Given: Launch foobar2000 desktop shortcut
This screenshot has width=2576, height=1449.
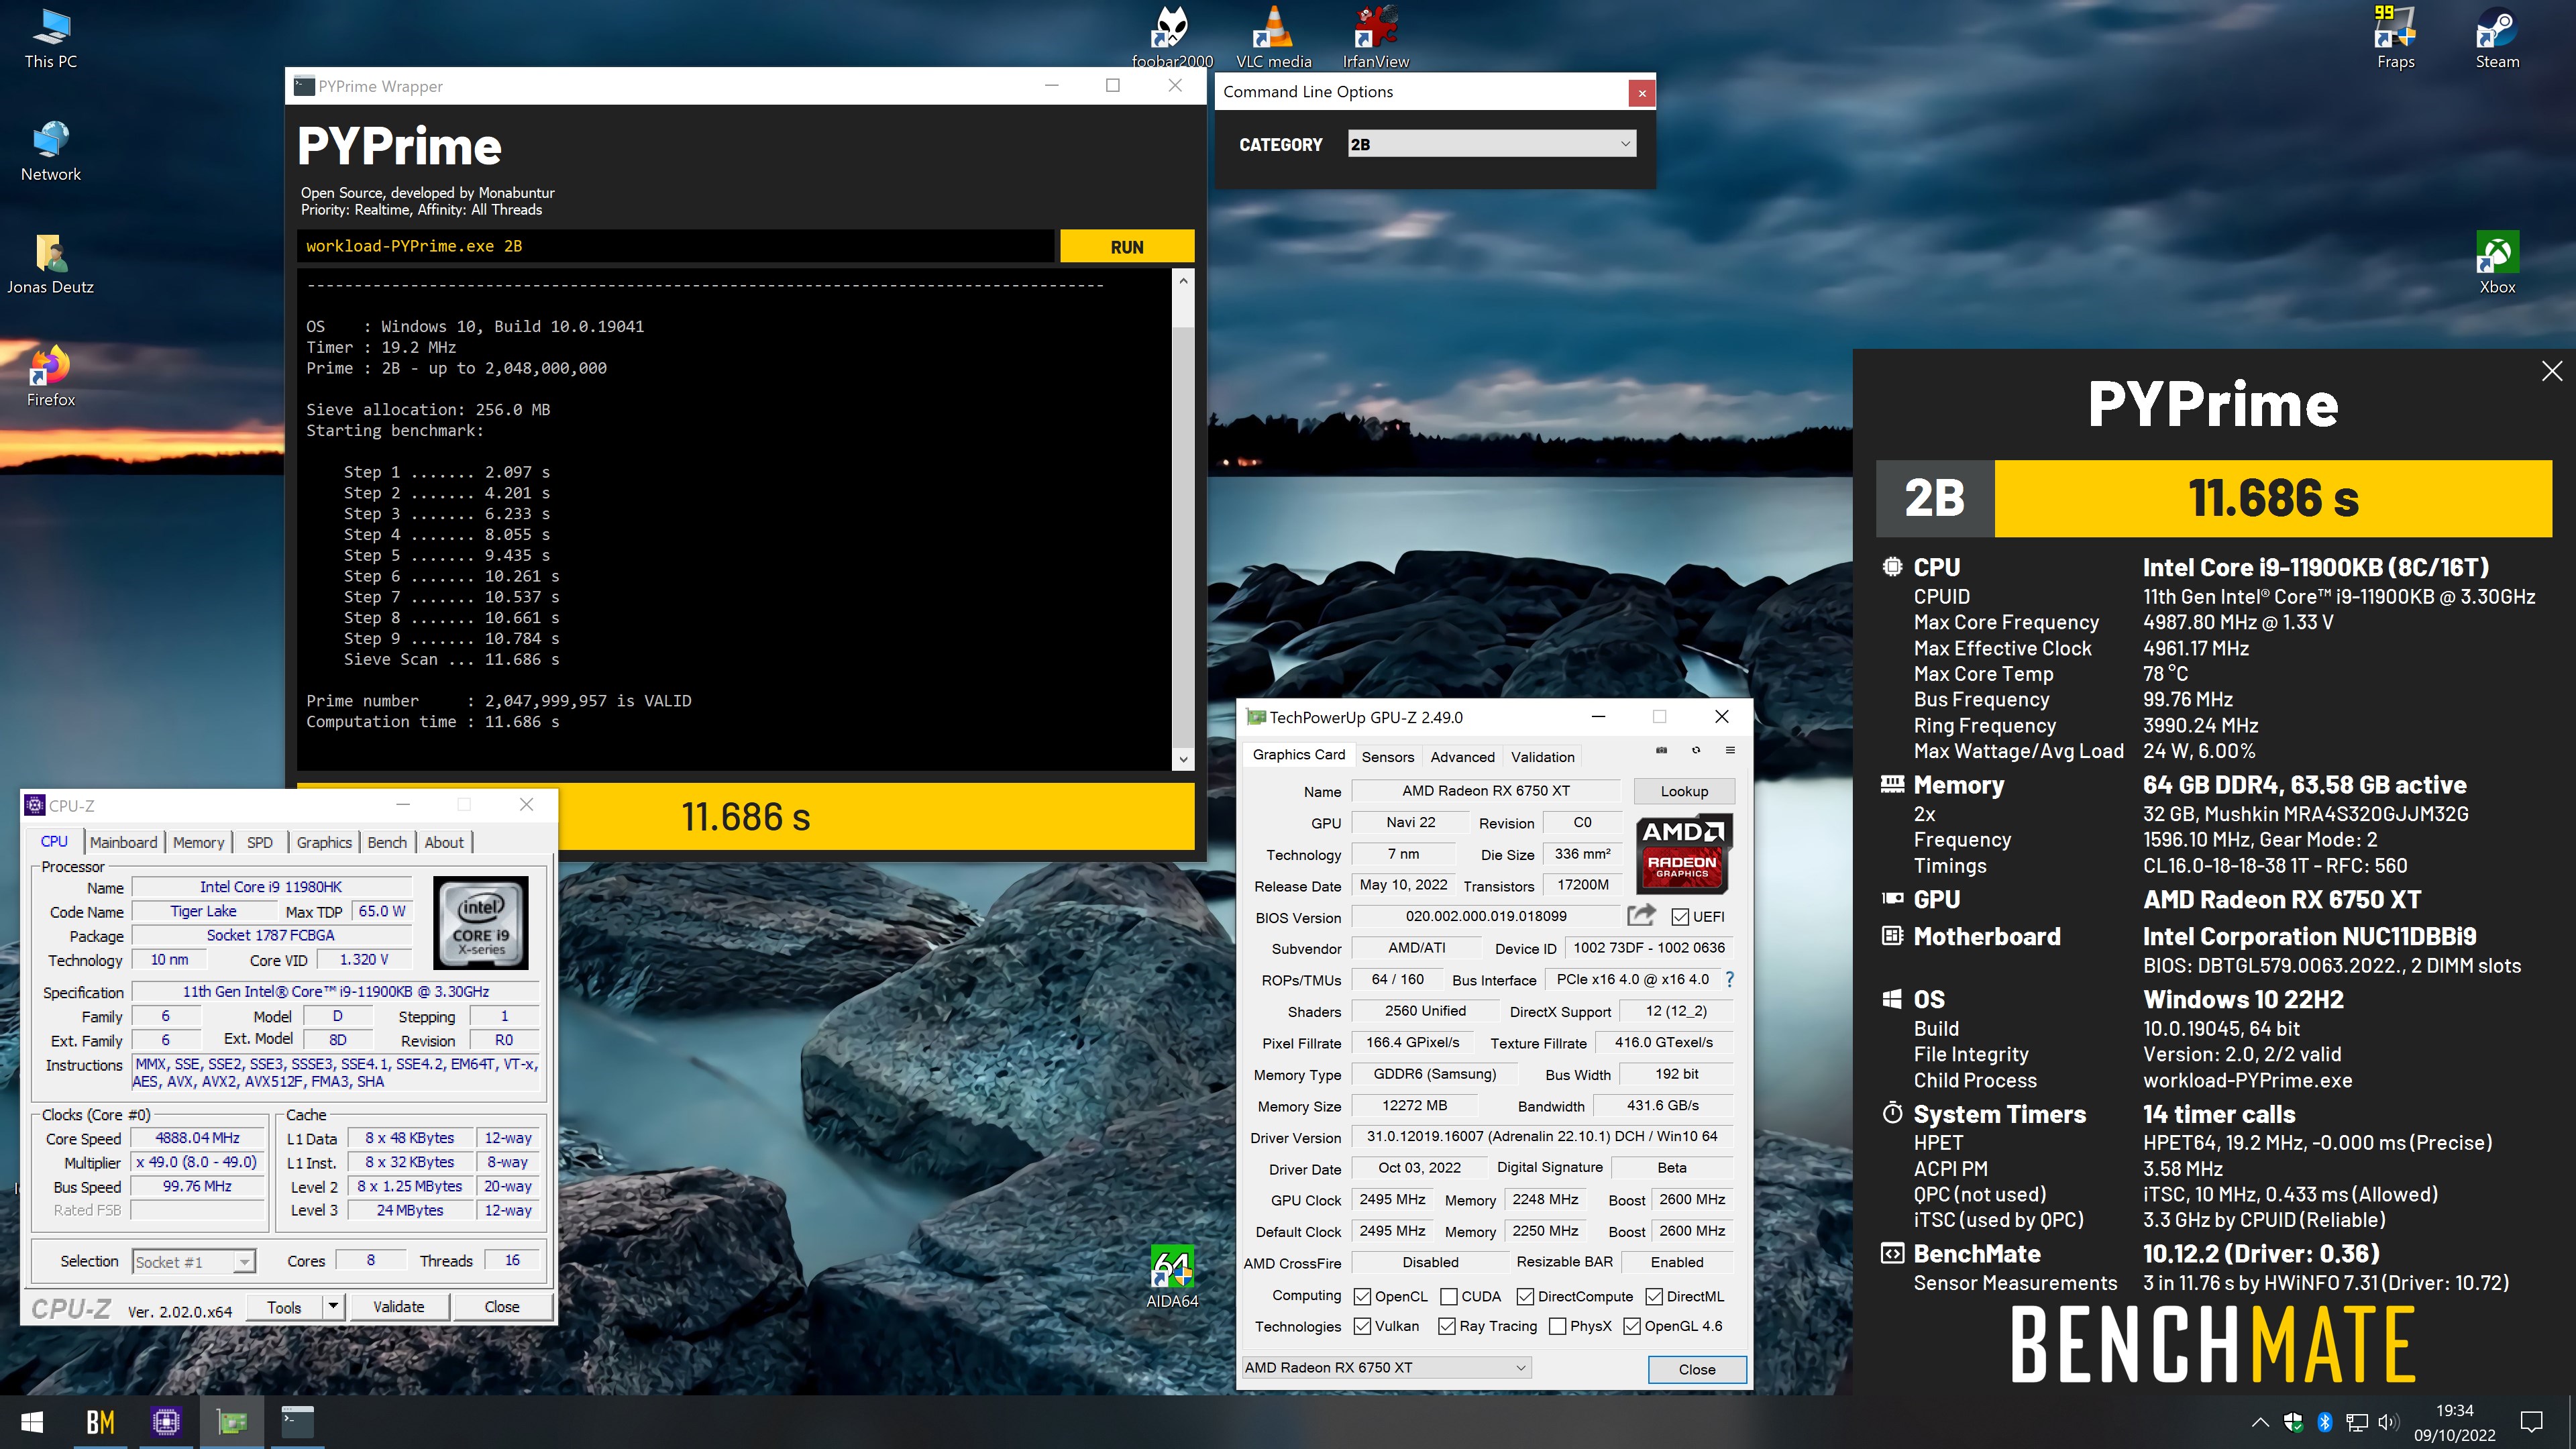Looking at the screenshot, I should click(1171, 38).
